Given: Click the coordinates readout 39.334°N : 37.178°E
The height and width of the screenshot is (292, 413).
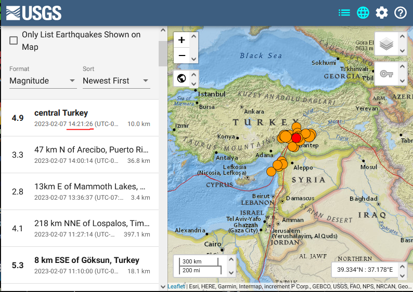Looking at the screenshot, I should [365, 270].
